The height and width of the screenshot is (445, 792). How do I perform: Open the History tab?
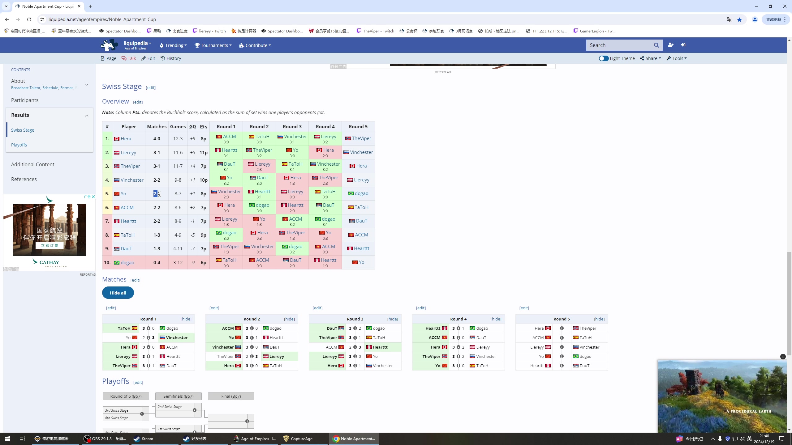pos(171,58)
